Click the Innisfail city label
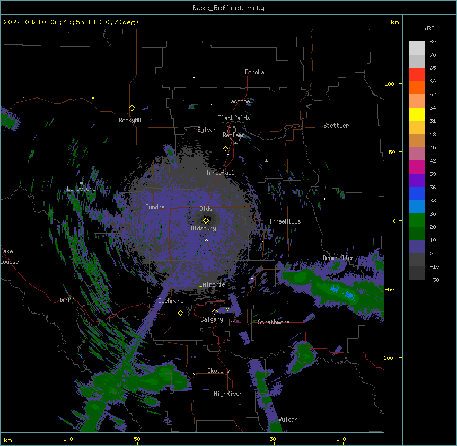The width and height of the screenshot is (457, 446). point(220,173)
